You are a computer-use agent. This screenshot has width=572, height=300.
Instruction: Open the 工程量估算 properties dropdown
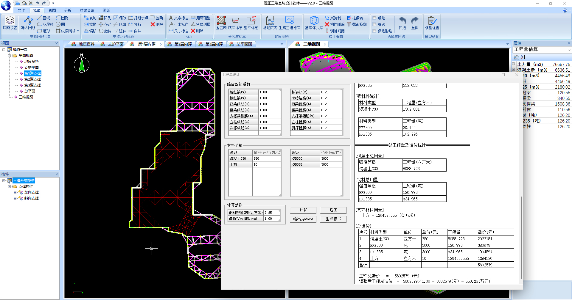pos(569,50)
